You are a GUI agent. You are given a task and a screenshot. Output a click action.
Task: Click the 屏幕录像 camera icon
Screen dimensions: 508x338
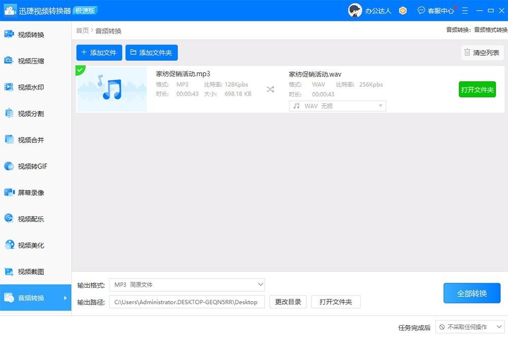9,192
